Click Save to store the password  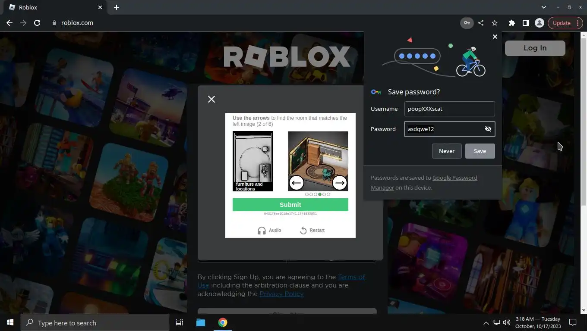coord(480,151)
